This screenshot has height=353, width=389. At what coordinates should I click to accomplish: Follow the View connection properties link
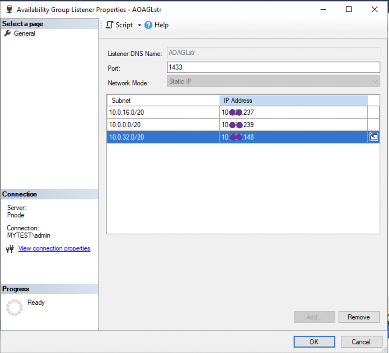pos(54,248)
